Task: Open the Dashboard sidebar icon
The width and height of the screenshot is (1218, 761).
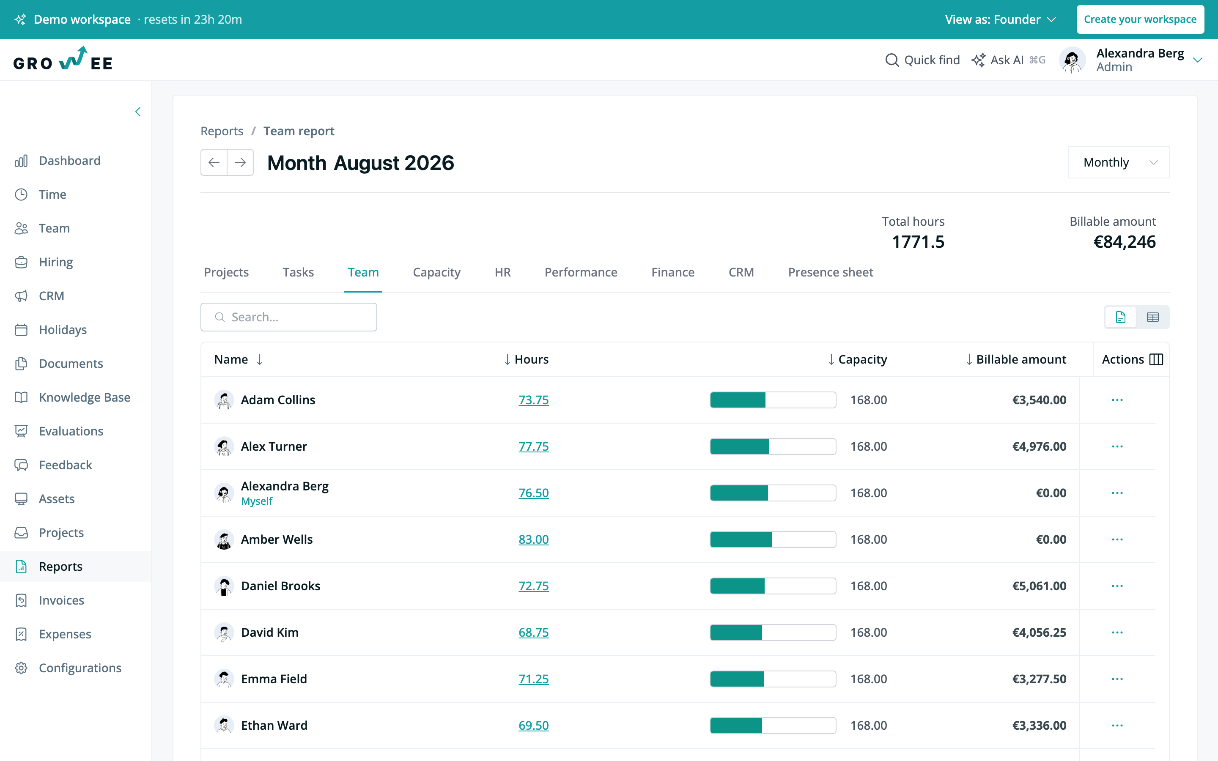Action: (21, 161)
